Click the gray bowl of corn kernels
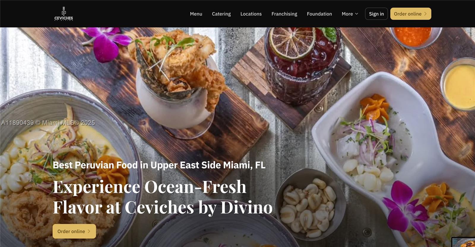 point(310,205)
